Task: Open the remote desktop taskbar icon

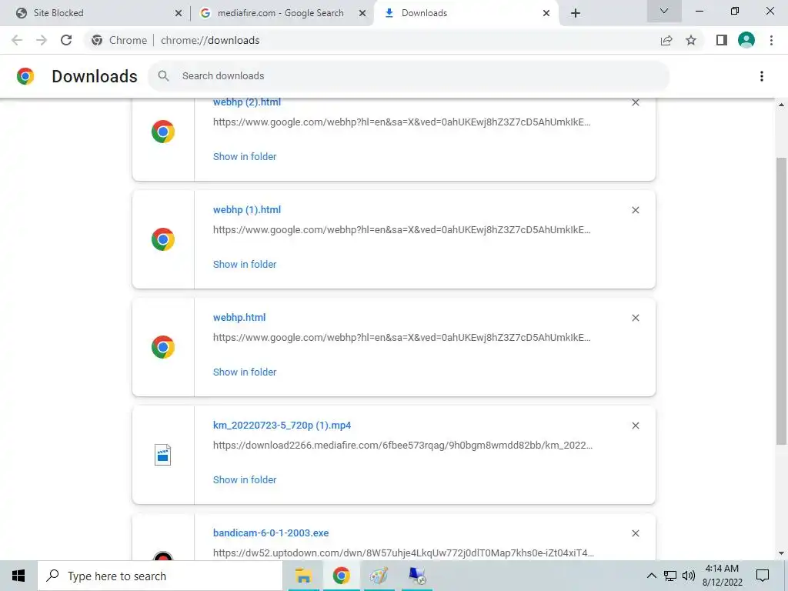Action: 417,576
